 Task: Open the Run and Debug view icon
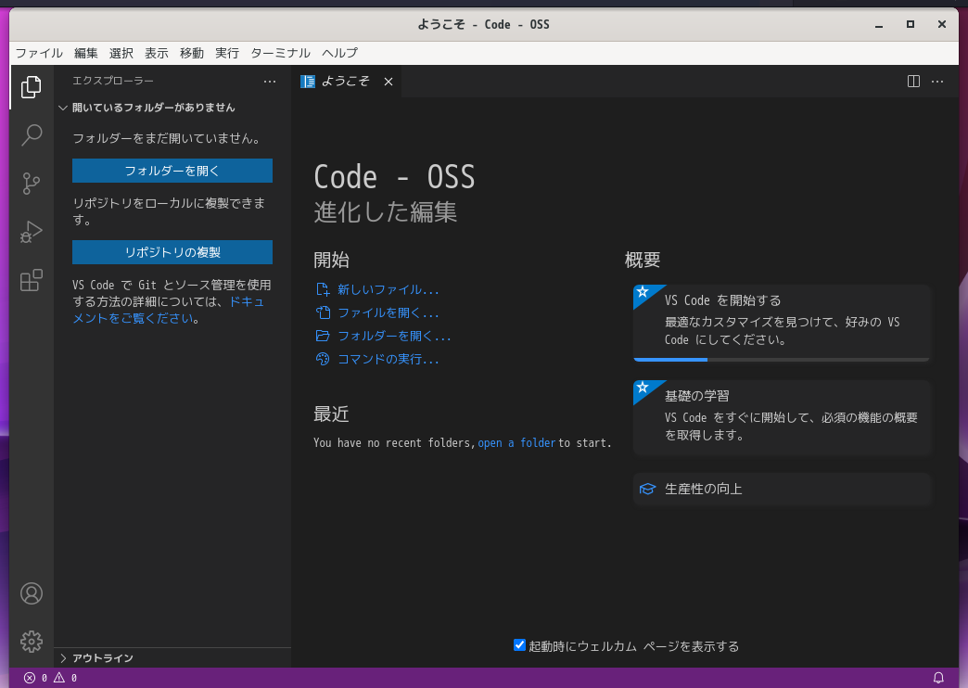pyautogui.click(x=31, y=232)
